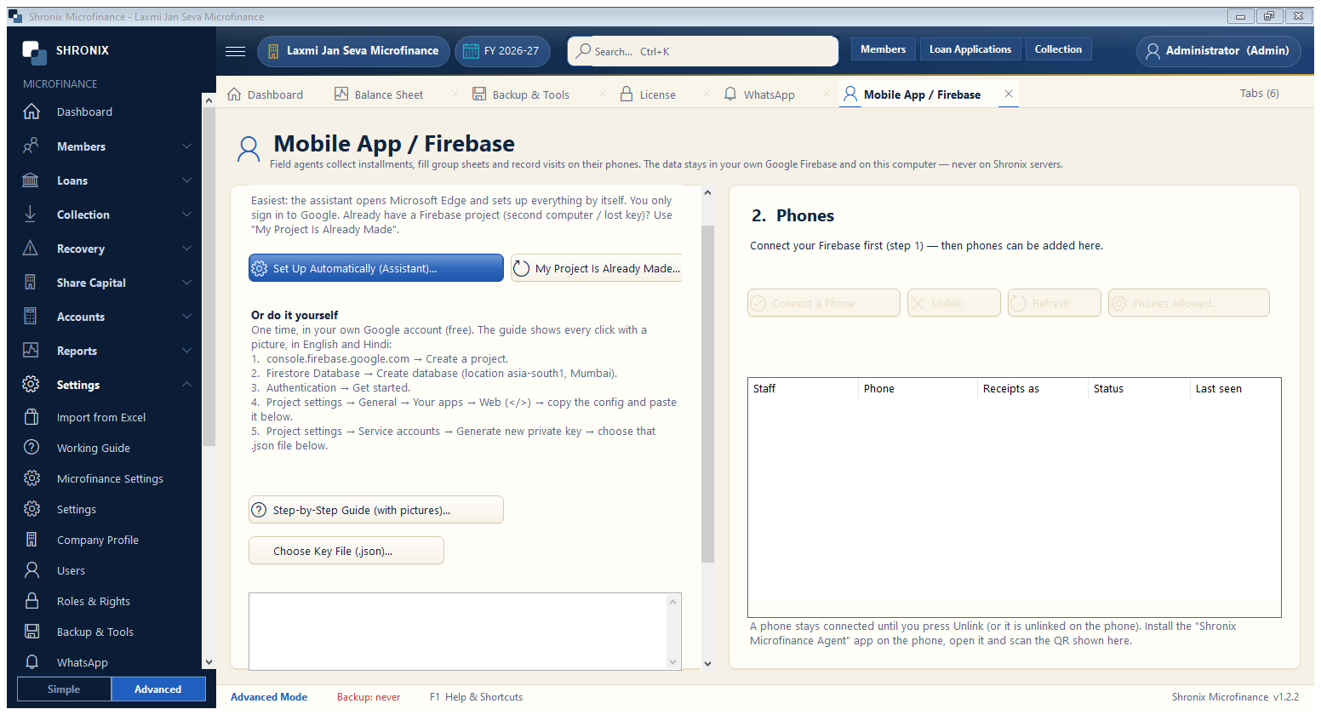Click the Settings gear icon beside Settings group
The width and height of the screenshot is (1321, 715).
(31, 385)
